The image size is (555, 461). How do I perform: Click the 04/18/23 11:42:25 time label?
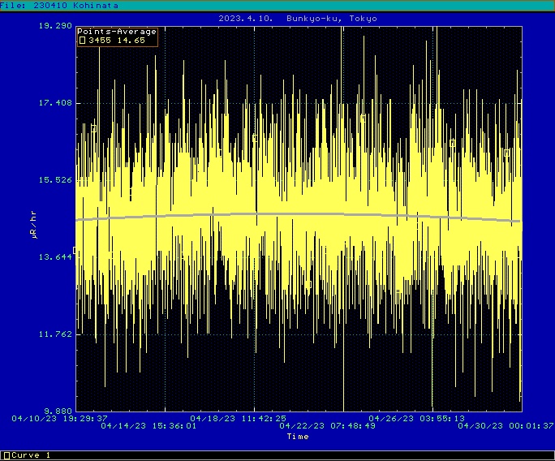238,418
